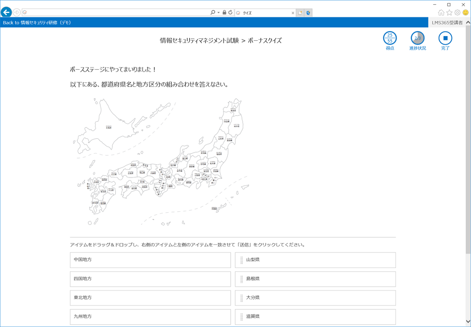This screenshot has height=327, width=471.
Task: Click the padlock security icon
Action: tap(224, 12)
